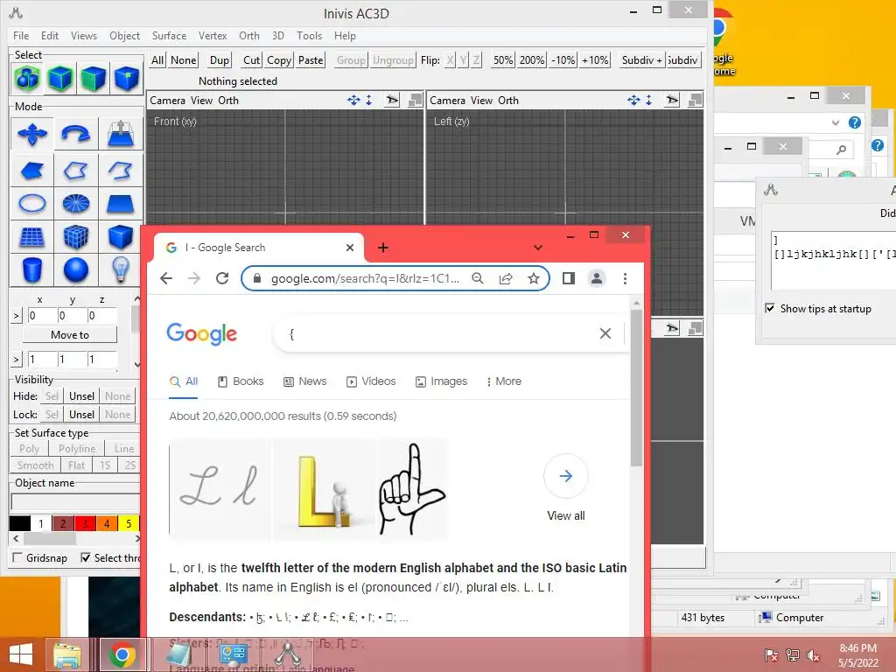This screenshot has height=672, width=896.
Task: Choose the disk draw tool
Action: coord(76,203)
